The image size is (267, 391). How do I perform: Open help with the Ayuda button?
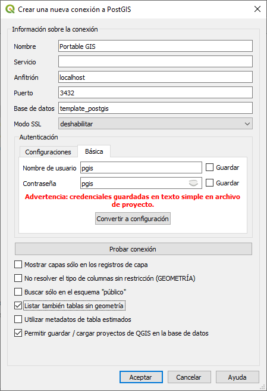pos(237,377)
